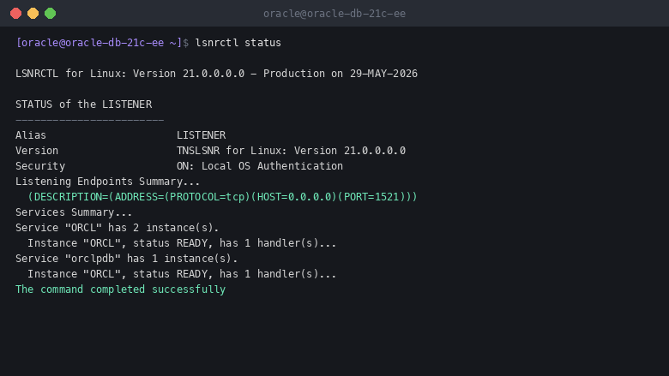Click the yellow minimize window button
The height and width of the screenshot is (376, 669).
[x=33, y=14]
